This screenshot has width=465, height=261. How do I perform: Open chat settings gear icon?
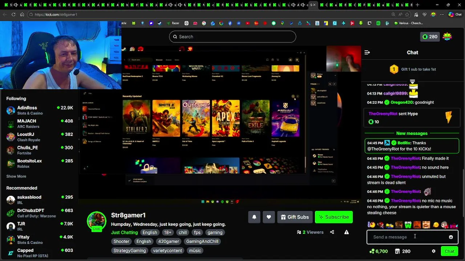coord(433,251)
